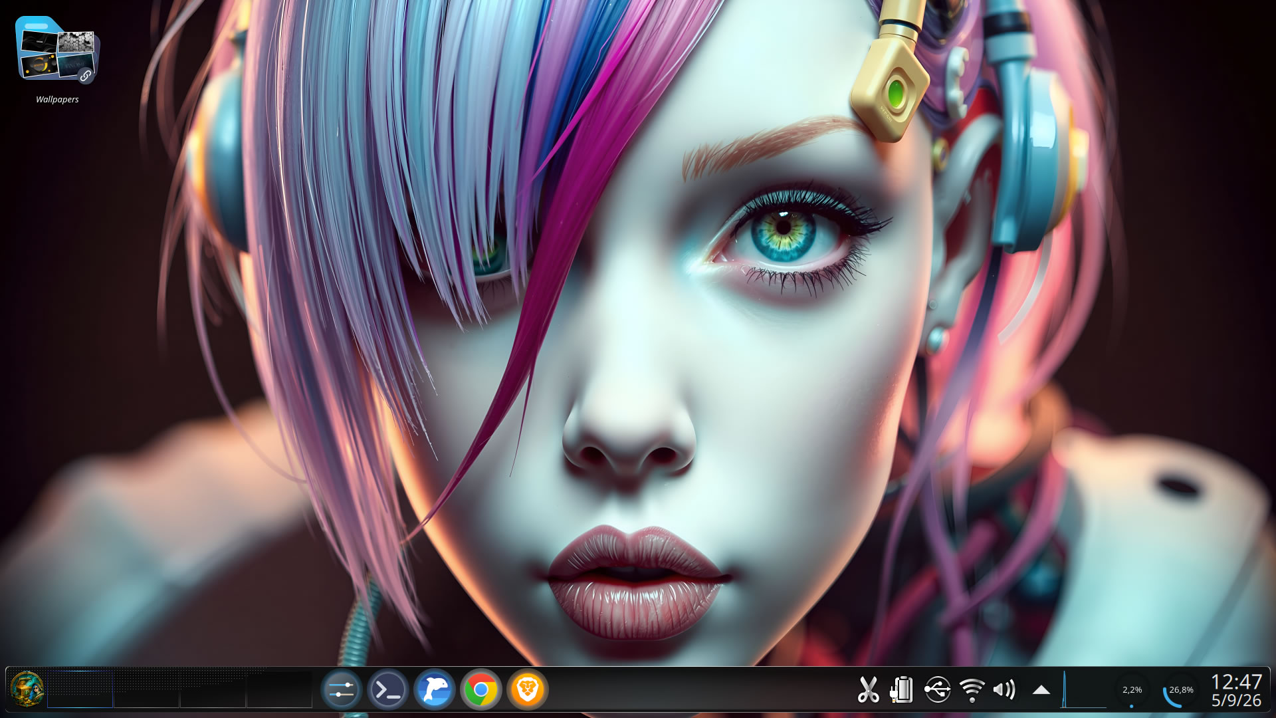Click the network activity line graph
Screen dimensions: 1276x718
click(x=1084, y=689)
